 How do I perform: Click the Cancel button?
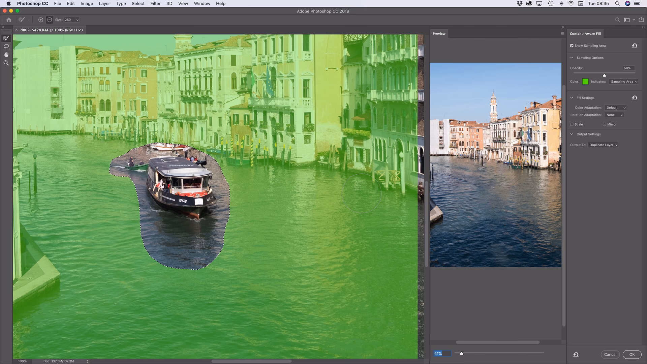610,354
